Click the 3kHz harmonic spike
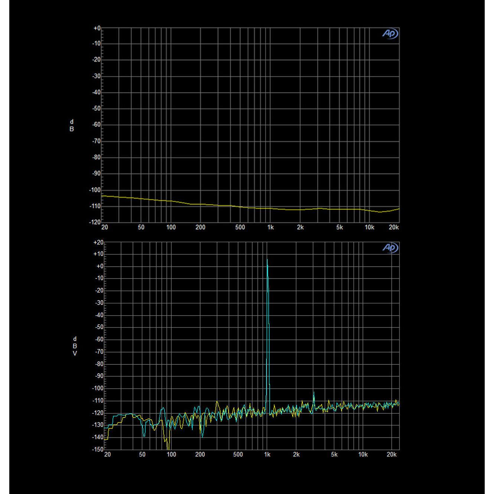 pos(314,391)
